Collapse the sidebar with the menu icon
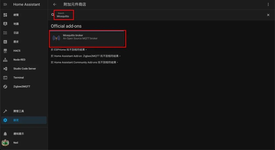The height and width of the screenshot is (150, 275). click(x=5, y=5)
